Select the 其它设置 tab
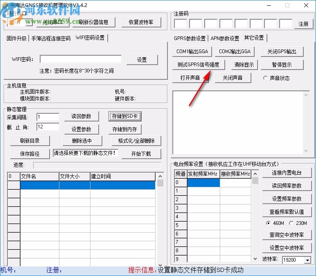The height and width of the screenshot is (276, 316). click(254, 38)
